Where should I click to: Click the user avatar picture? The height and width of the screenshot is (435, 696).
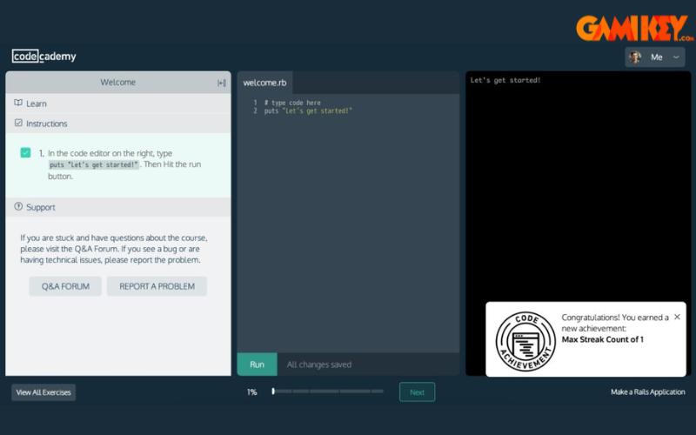(635, 57)
